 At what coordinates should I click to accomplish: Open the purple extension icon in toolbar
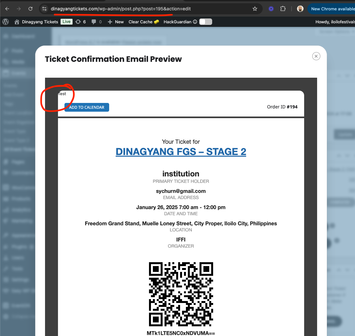[271, 9]
